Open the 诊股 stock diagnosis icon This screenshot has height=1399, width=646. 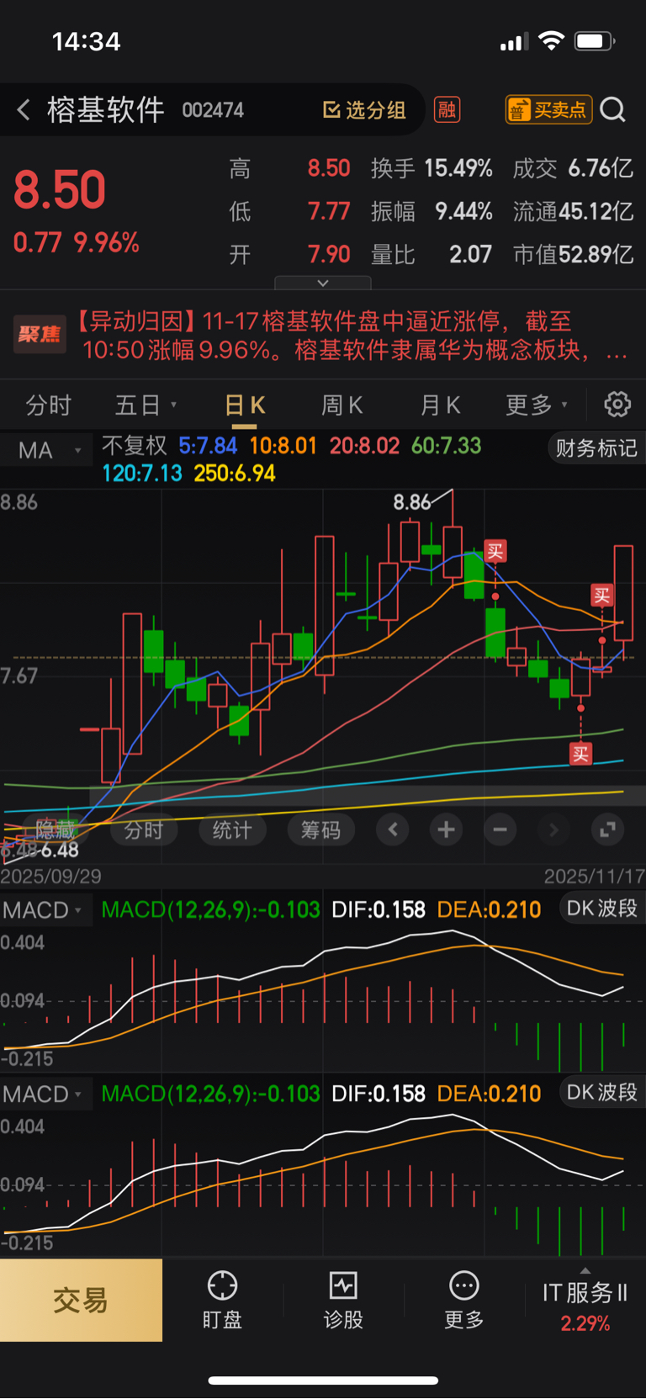343,1300
